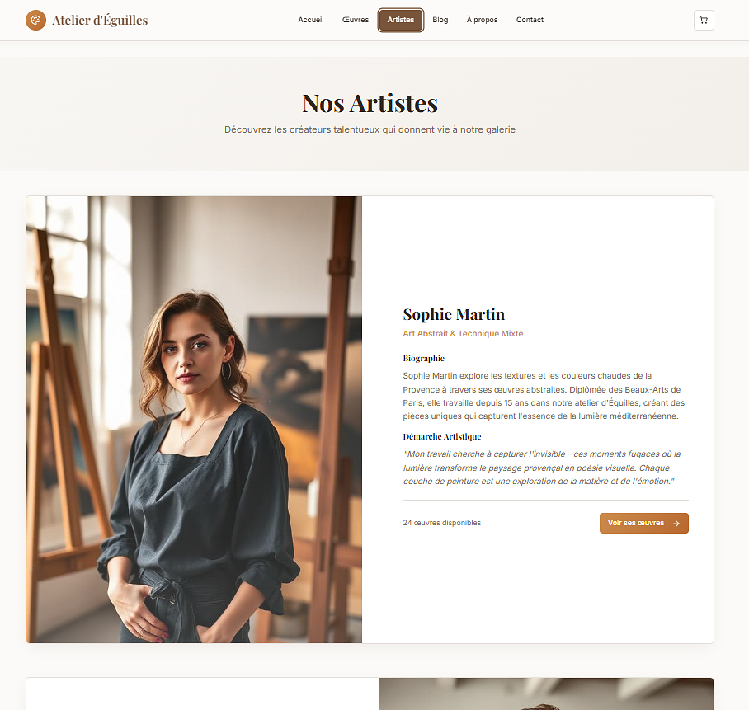Open the Contact page
This screenshot has width=749, height=710.
coord(530,20)
